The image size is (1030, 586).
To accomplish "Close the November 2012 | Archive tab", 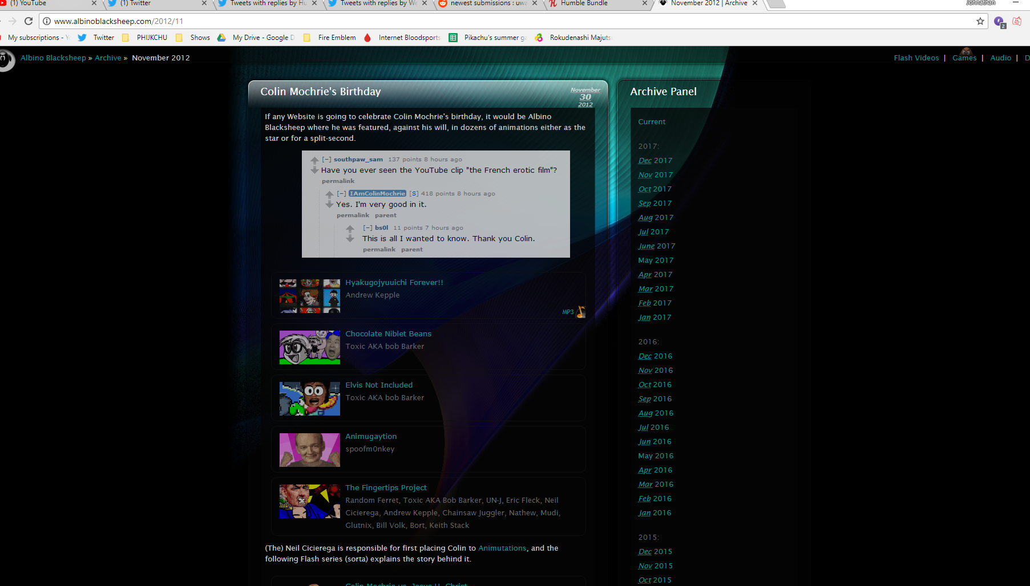I will (755, 3).
